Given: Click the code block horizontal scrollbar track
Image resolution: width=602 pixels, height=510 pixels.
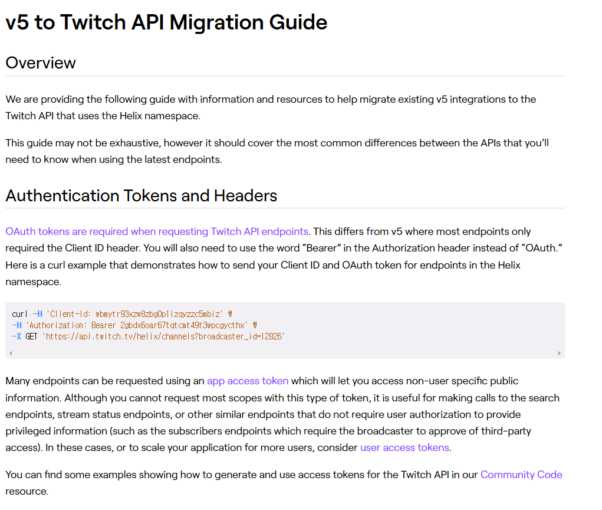Looking at the screenshot, I should tap(285, 353).
